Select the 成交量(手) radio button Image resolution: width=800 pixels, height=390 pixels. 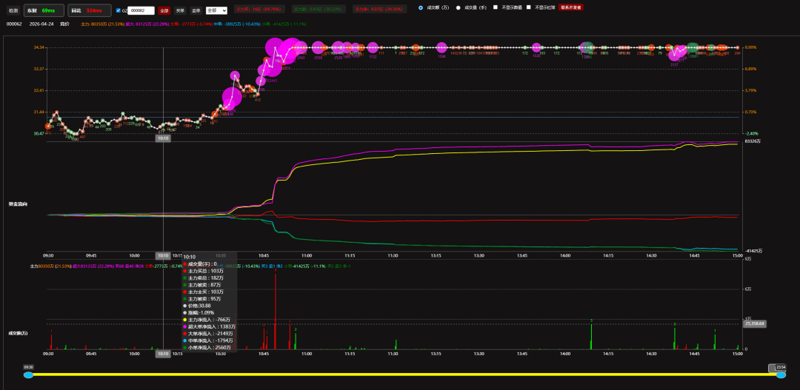[458, 7]
